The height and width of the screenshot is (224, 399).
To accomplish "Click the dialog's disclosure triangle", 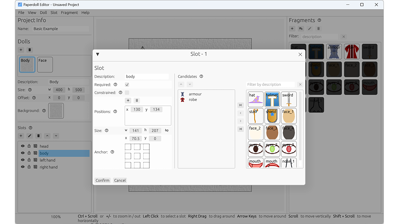I will (x=97, y=54).
